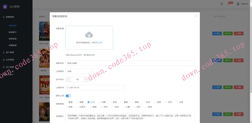Open 新增电影 in the sidebar

(x=13, y=39)
